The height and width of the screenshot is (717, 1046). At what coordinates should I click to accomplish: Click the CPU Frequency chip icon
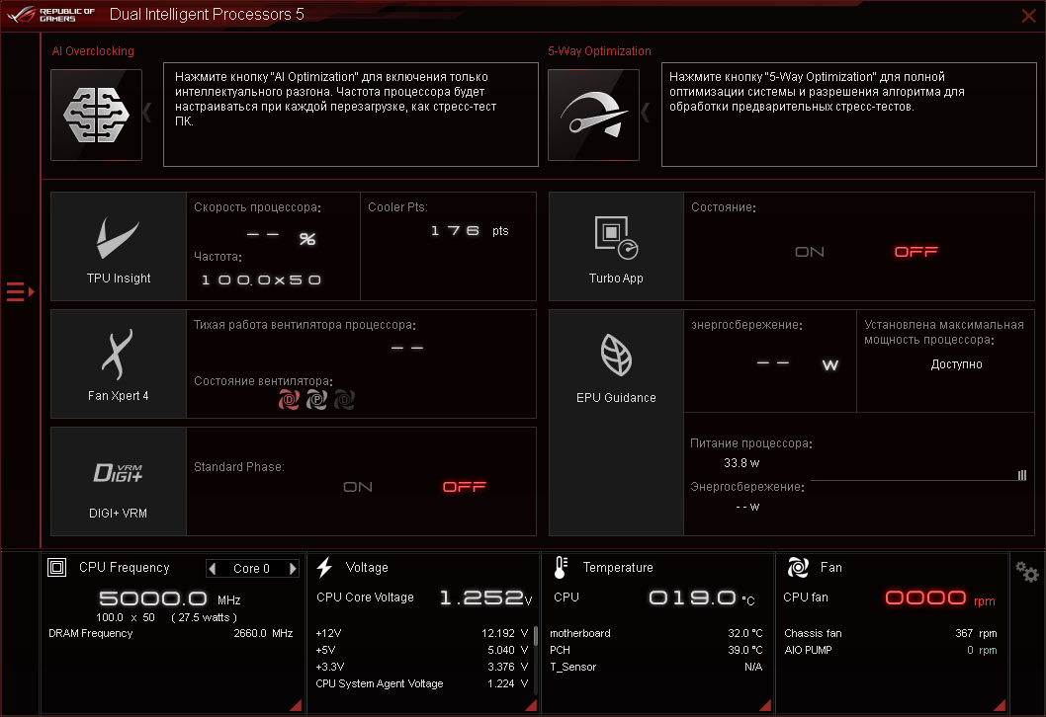[57, 568]
